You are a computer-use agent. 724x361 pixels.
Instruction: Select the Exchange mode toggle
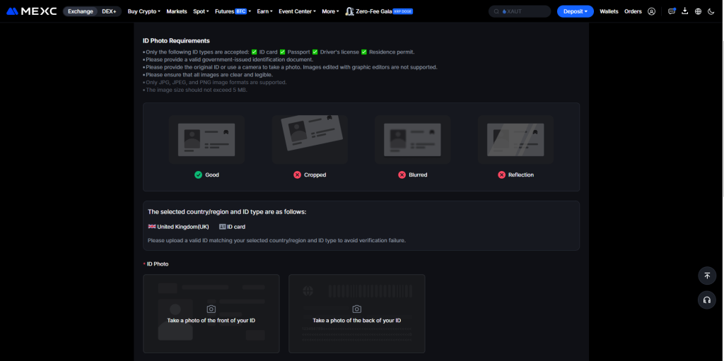tap(80, 11)
